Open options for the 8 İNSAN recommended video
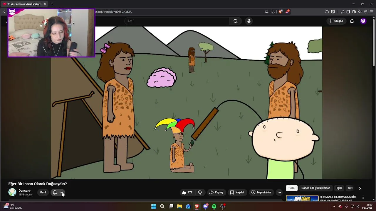This screenshot has width=376, height=211. coord(363,198)
